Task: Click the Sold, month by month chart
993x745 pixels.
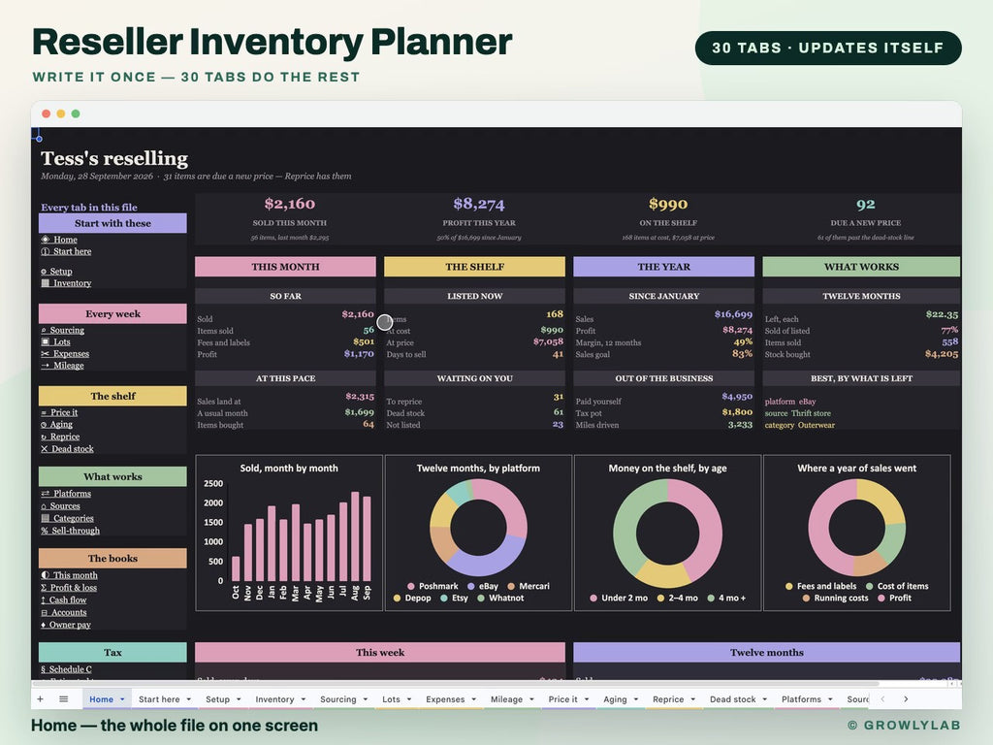Action: pyautogui.click(x=289, y=533)
